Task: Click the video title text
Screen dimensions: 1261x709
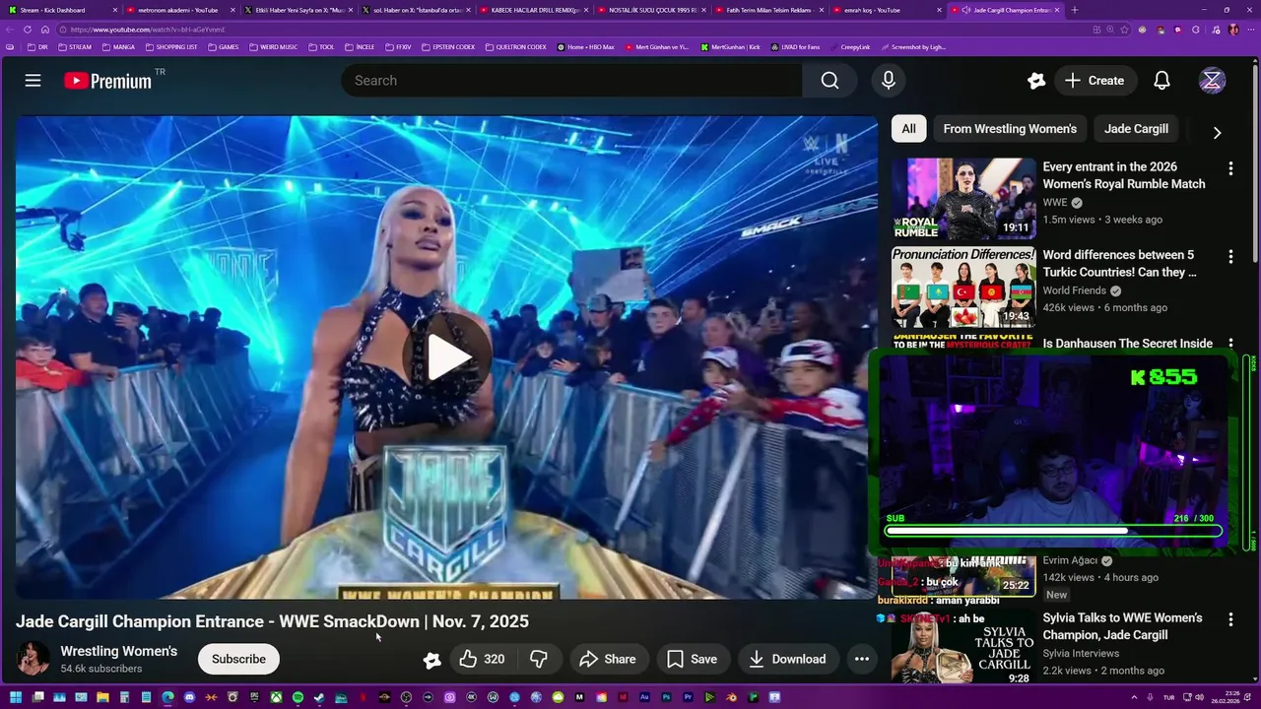Action: (x=272, y=621)
